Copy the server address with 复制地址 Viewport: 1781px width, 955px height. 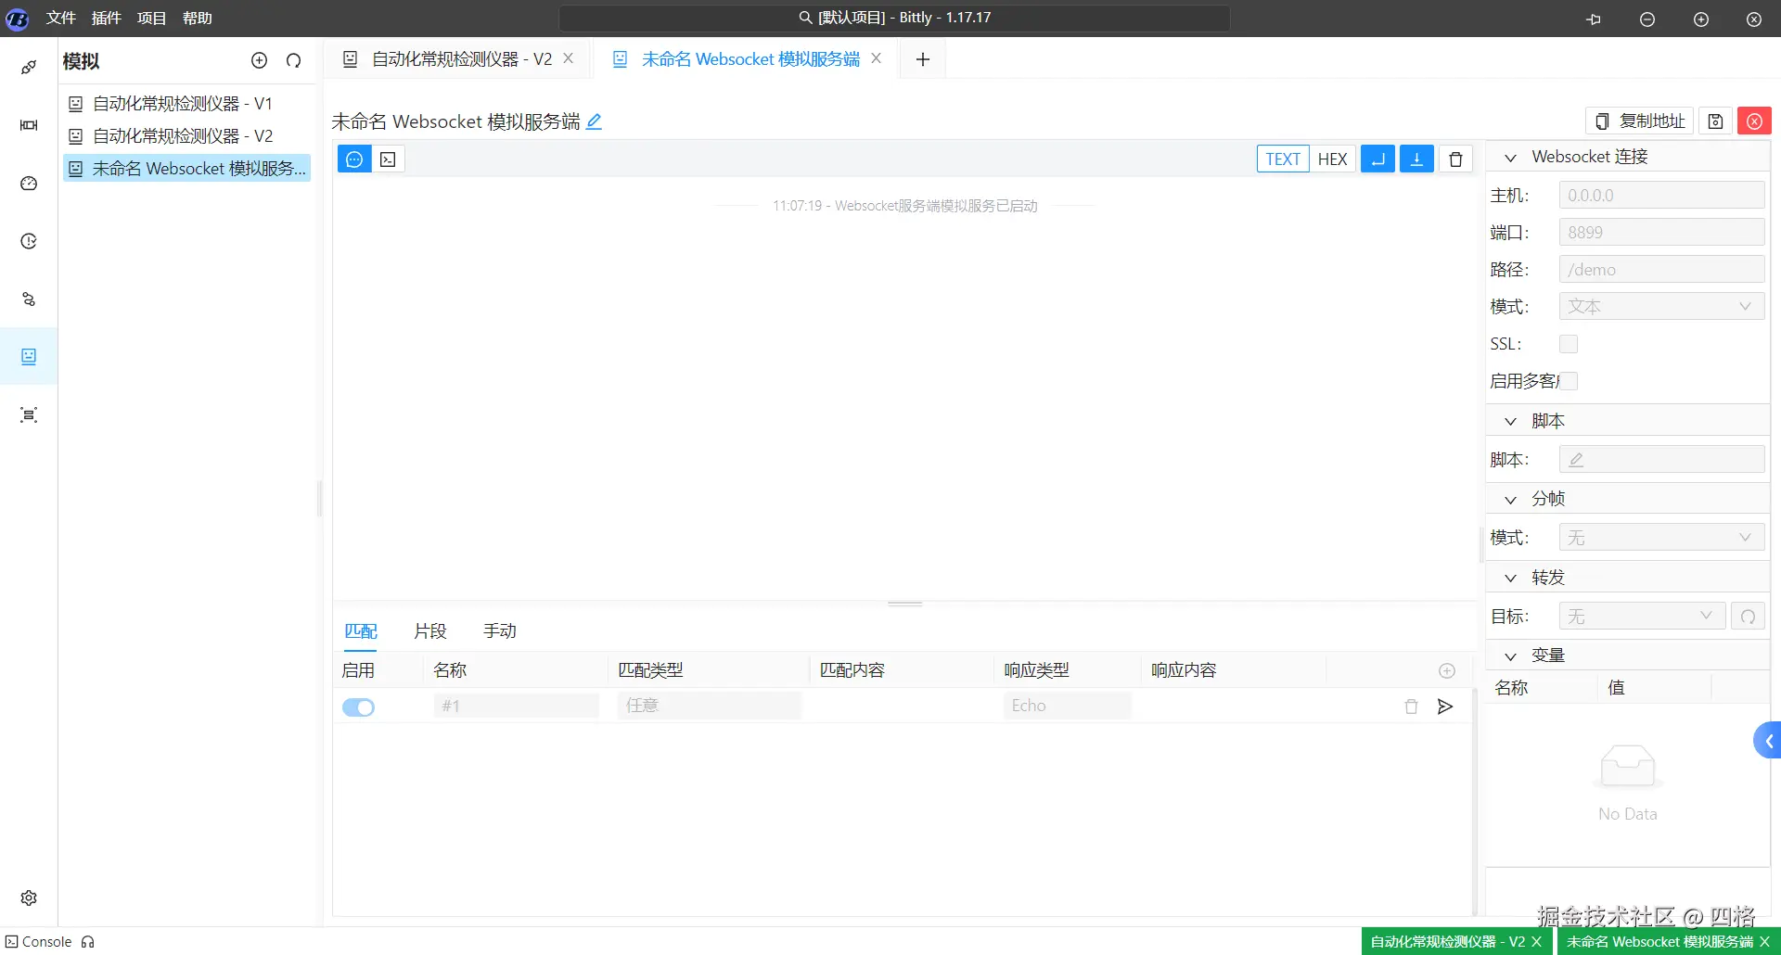(x=1640, y=121)
